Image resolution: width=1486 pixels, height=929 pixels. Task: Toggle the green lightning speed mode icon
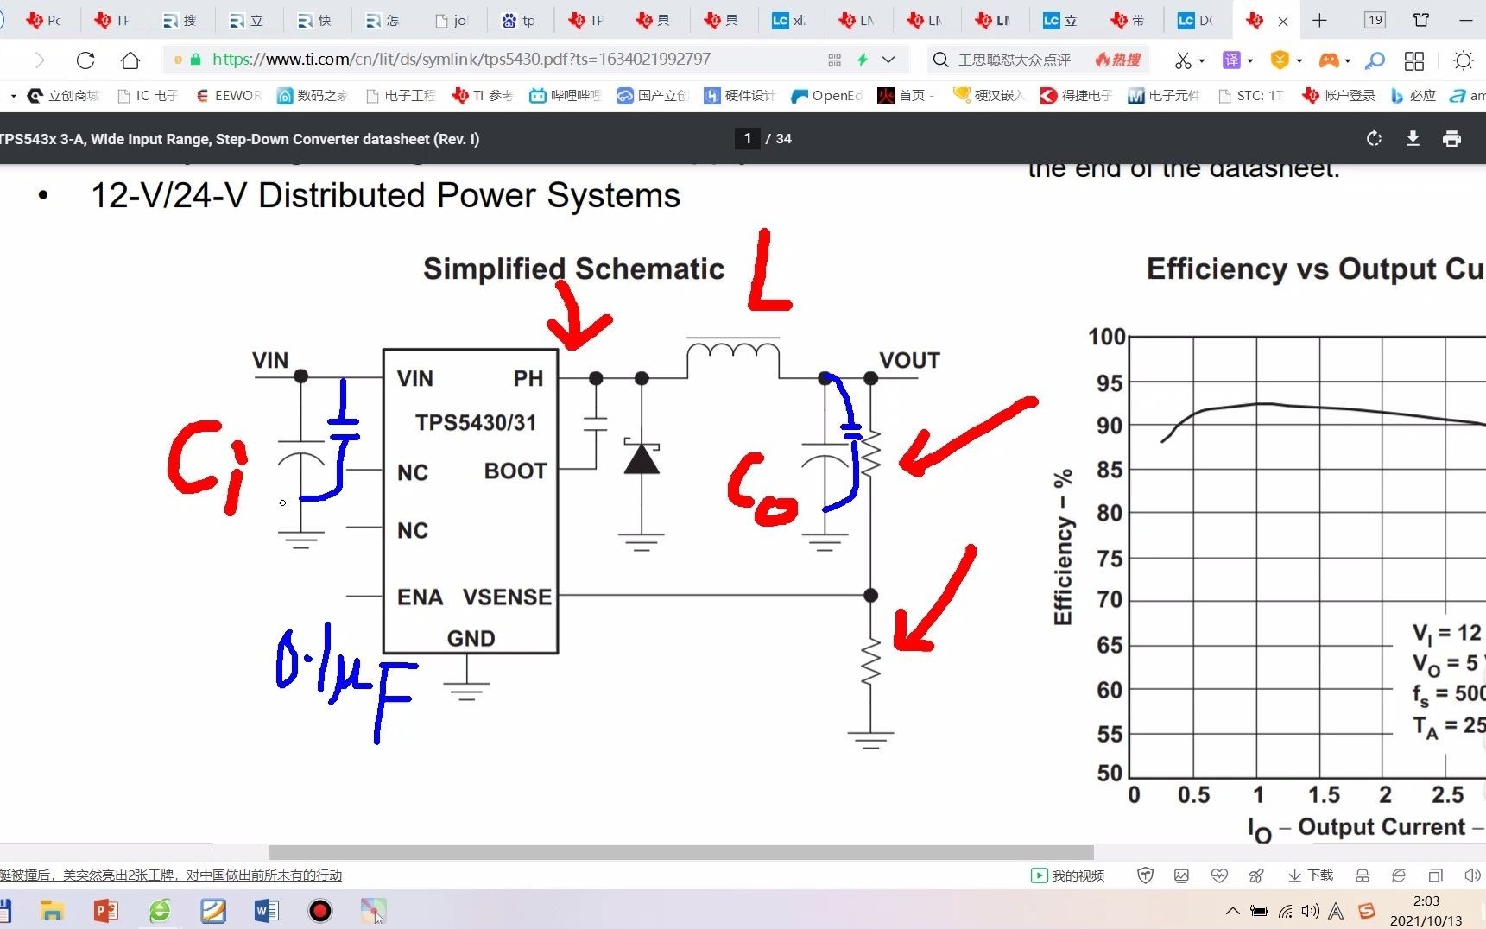click(862, 60)
